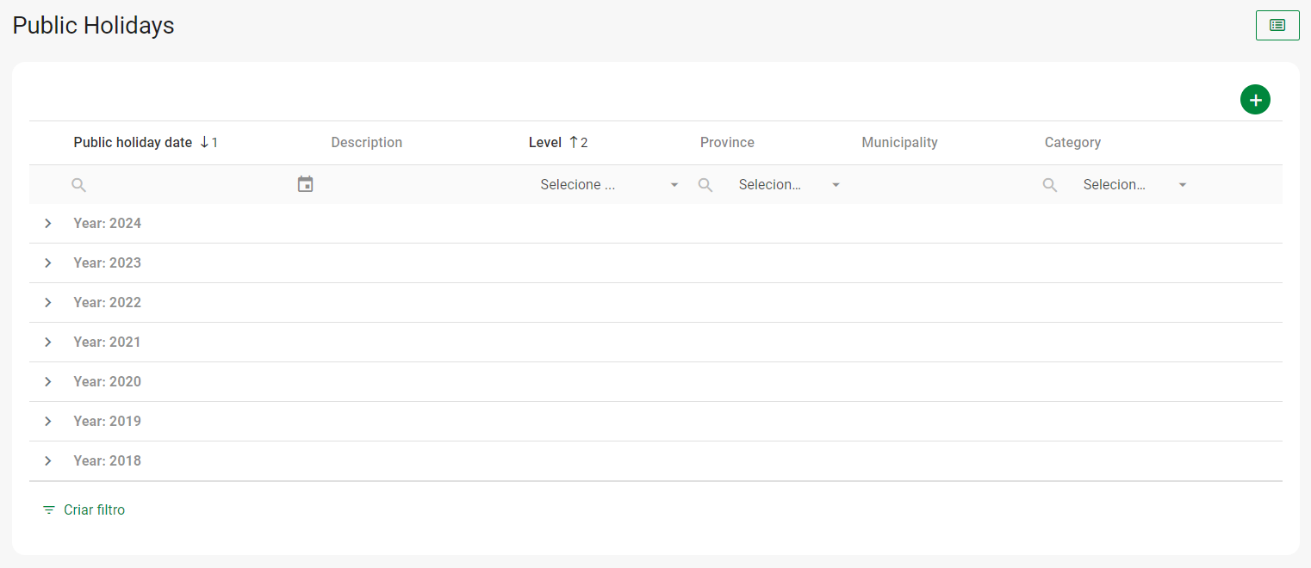The width and height of the screenshot is (1311, 568).
Task: Expand the Year: 2021 group
Action: coord(48,343)
